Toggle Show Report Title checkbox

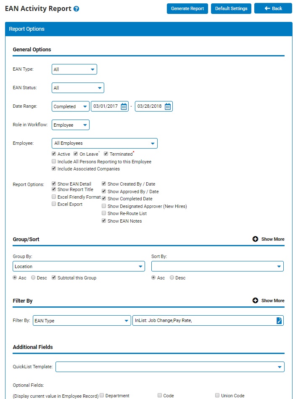pos(54,189)
